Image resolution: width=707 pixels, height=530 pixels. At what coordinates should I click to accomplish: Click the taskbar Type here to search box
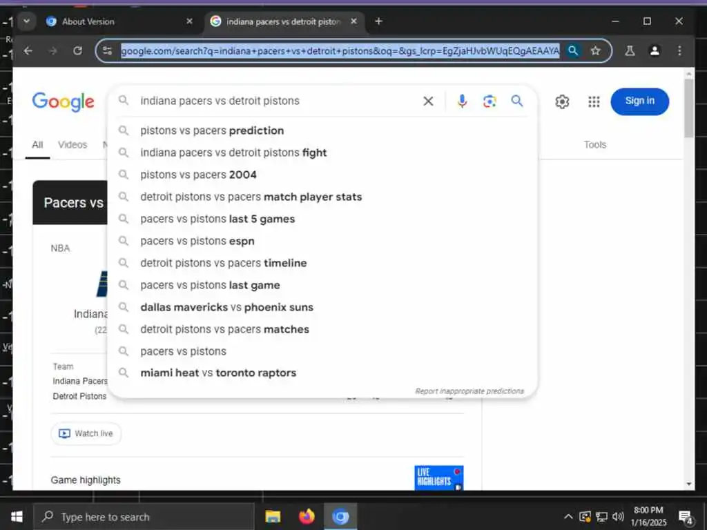[144, 517]
